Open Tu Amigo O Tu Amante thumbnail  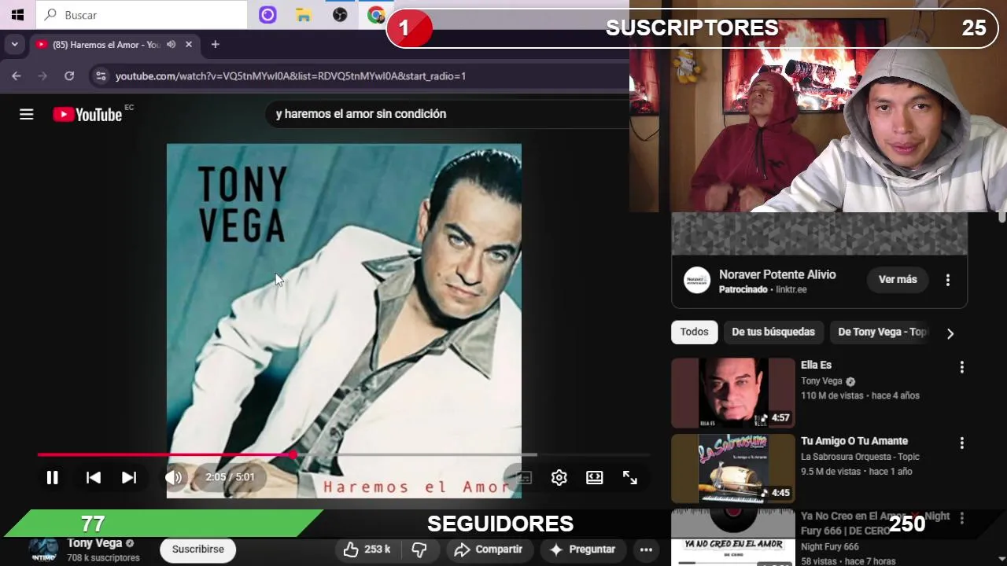(x=733, y=469)
